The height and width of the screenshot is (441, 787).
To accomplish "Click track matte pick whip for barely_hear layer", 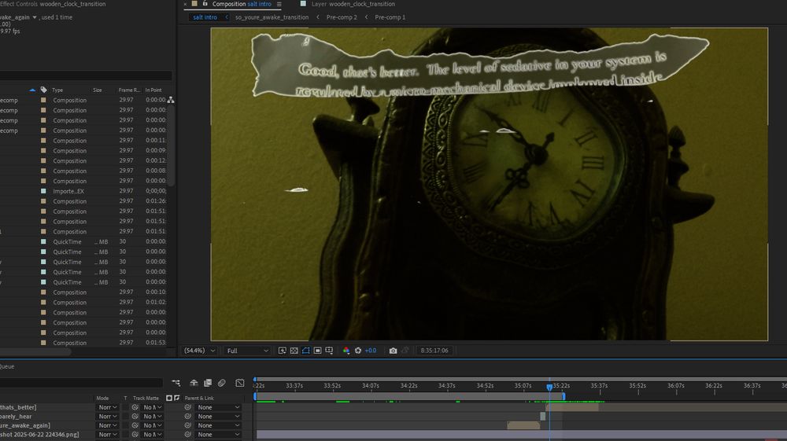I will pos(135,417).
